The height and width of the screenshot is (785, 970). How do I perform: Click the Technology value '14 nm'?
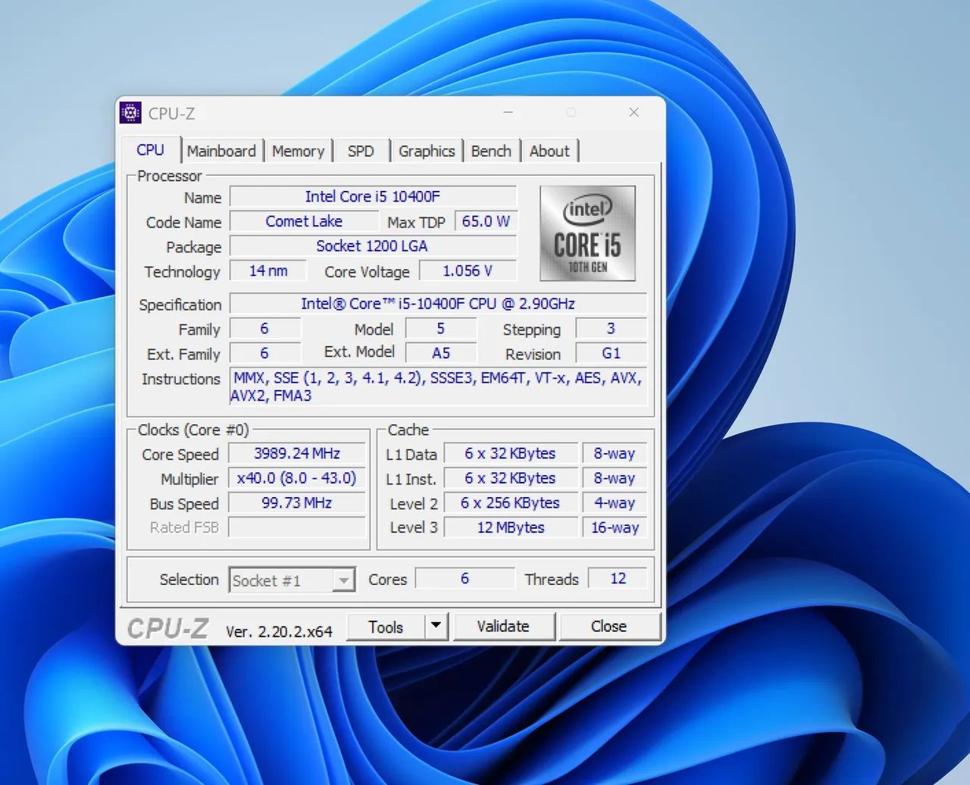click(x=268, y=271)
